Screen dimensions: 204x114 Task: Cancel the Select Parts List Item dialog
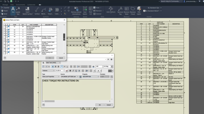[61, 58]
